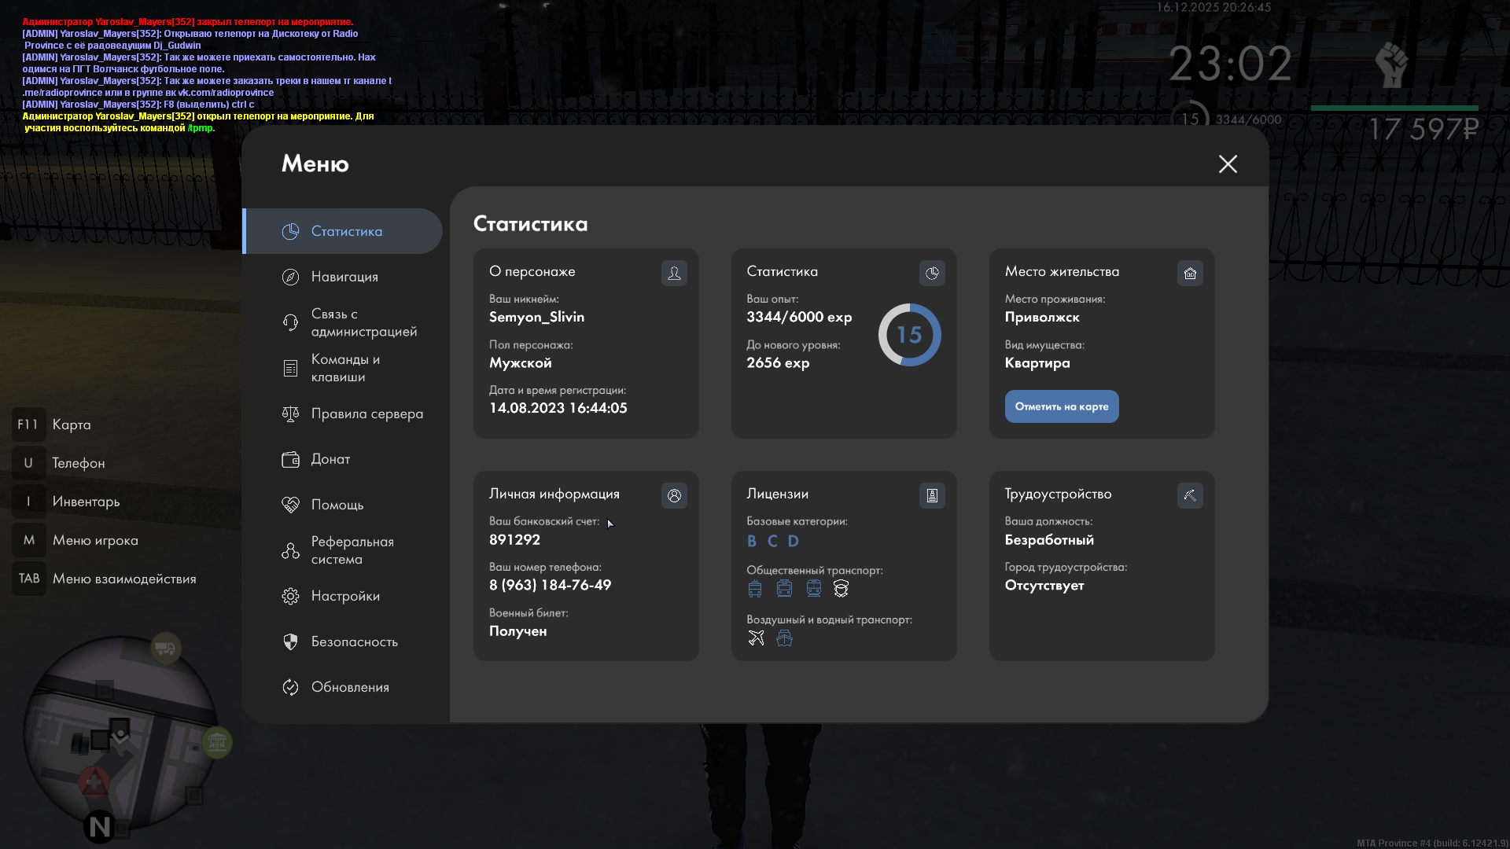This screenshot has width=1510, height=849.
Task: Open the Навигация menu section
Action: click(x=344, y=277)
